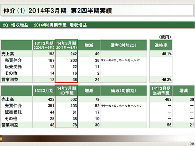
Task: Click その他 forecast value 38
Action: 75,119
